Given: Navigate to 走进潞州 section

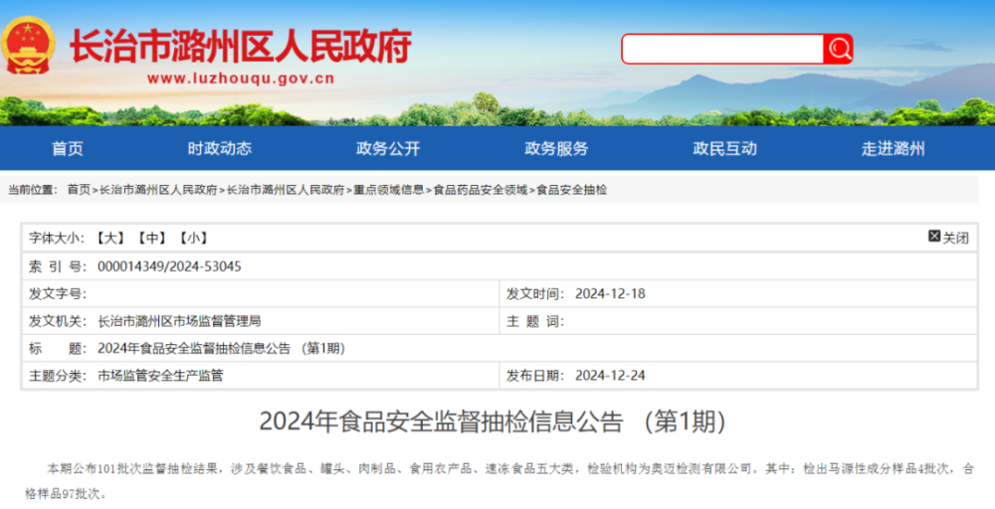Looking at the screenshot, I should (x=893, y=149).
